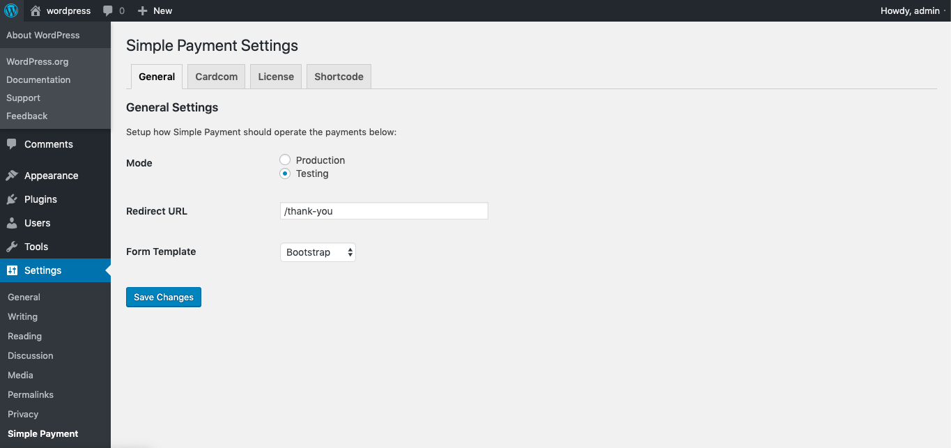
Task: Switch to the General tab
Action: pos(157,77)
